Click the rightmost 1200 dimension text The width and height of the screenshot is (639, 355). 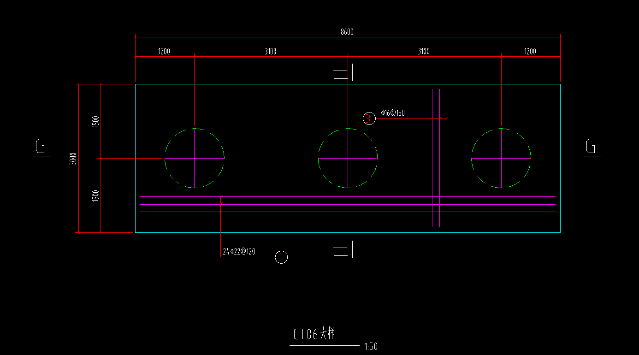[x=530, y=51]
